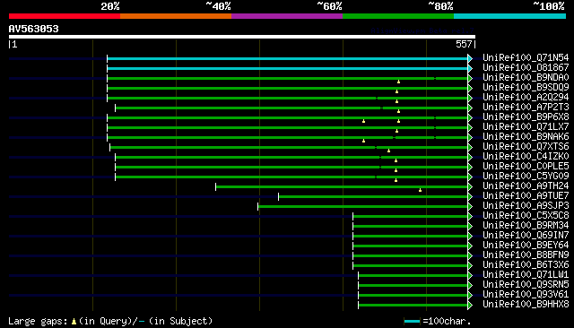Click the purple ~60% color scale segment
Image resolution: width=574 pixels, height=328 pixels.
287,16
